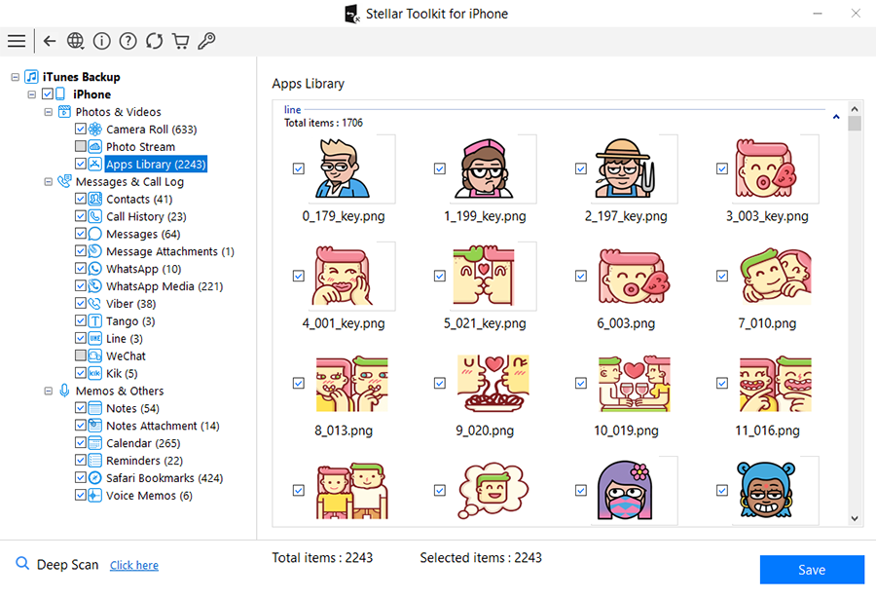Toggle checkbox for 0_179_key.png thumbnail
Image resolution: width=876 pixels, height=598 pixels.
[299, 168]
